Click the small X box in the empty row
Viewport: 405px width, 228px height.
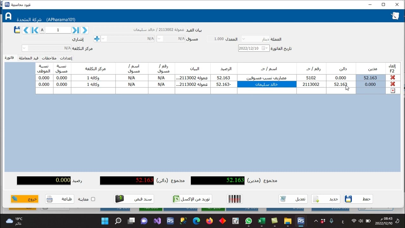pos(393,91)
